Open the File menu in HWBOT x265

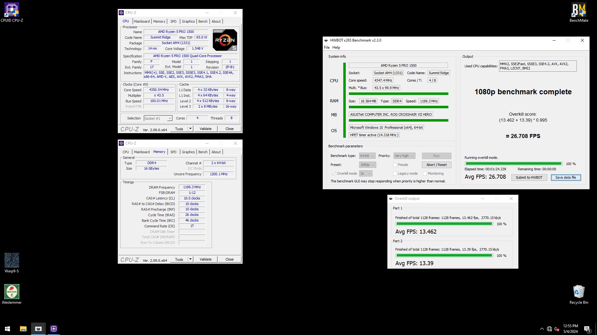[x=327, y=47]
